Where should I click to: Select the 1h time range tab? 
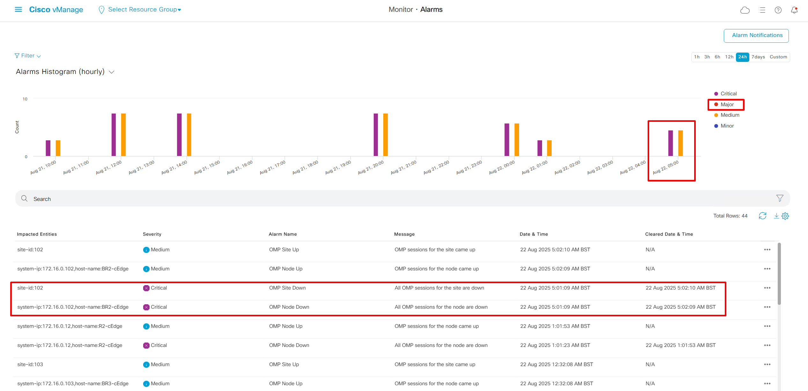pos(697,57)
